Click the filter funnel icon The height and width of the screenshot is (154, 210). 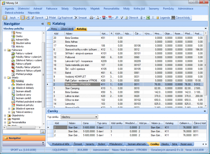pos(122,18)
